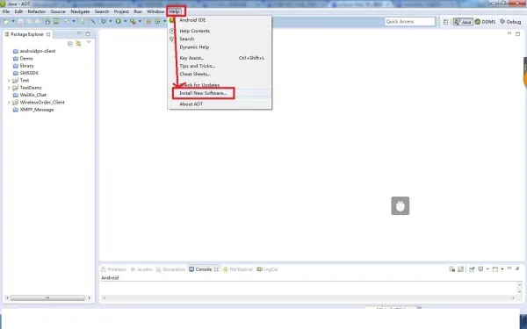The width and height of the screenshot is (527, 329).
Task: Minimize the Console panel
Action: coord(509,268)
